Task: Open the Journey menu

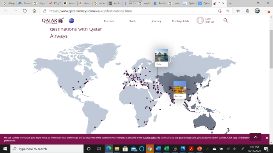Action: click(156, 21)
